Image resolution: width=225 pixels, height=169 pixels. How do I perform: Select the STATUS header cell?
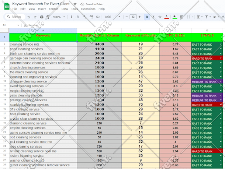[x=207, y=37]
